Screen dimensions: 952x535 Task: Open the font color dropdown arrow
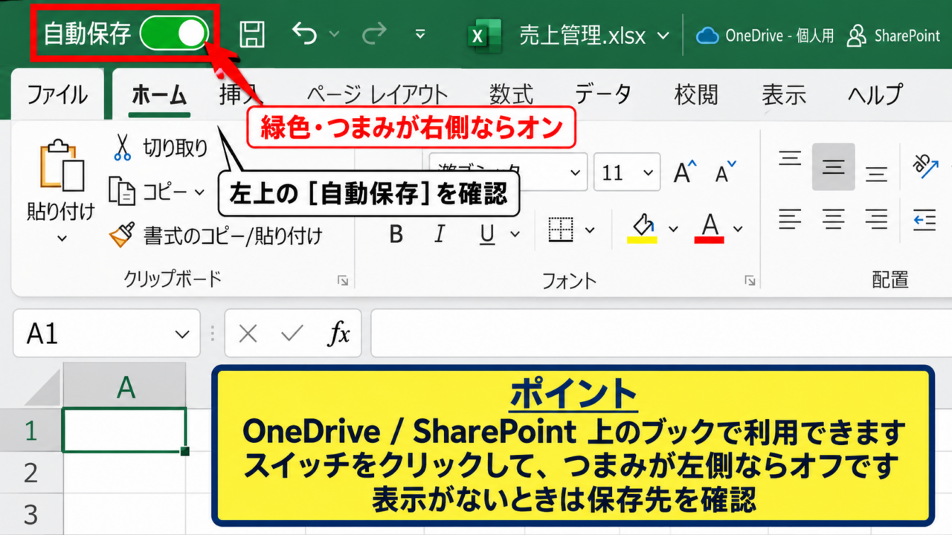coord(738,230)
